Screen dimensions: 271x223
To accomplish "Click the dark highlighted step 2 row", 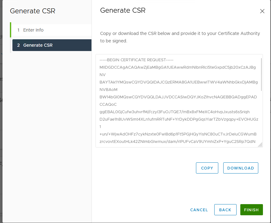I will pos(51,45).
